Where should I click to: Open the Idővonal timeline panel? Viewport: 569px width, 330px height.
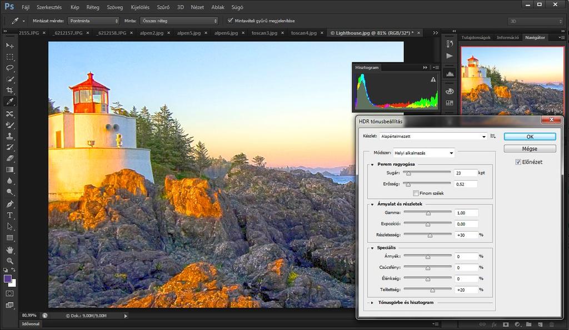pos(31,324)
